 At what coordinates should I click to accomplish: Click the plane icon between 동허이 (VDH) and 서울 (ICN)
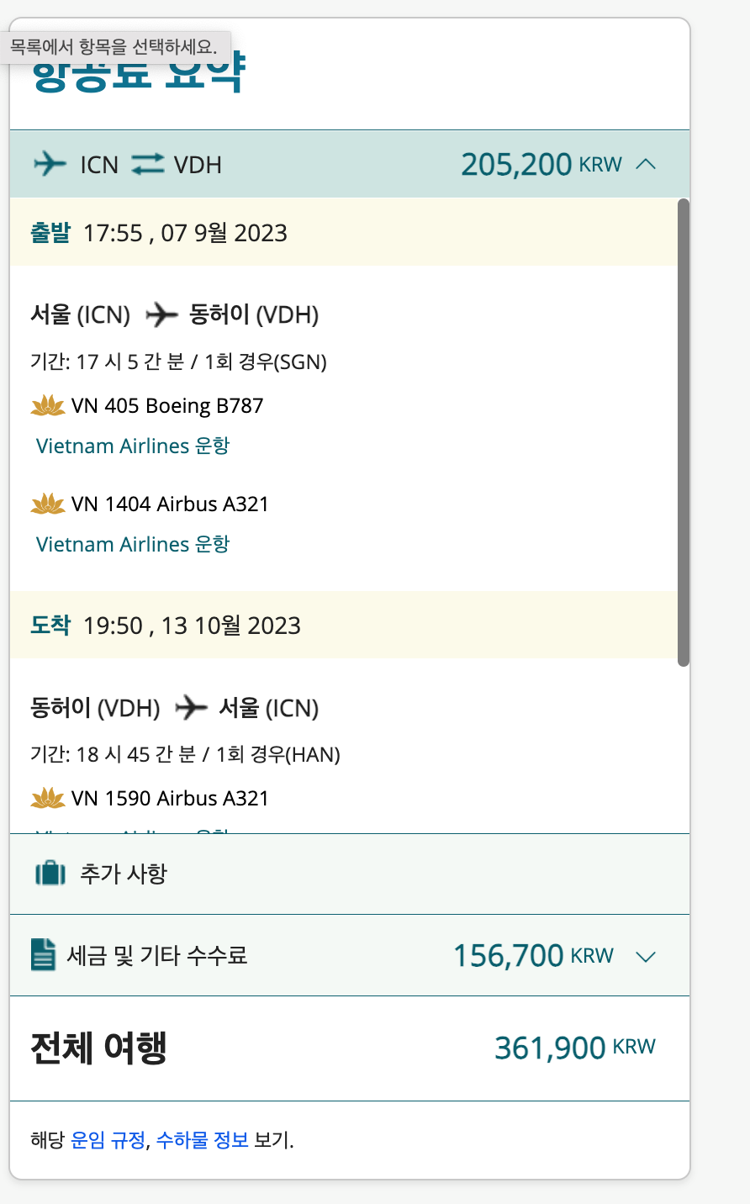coord(191,708)
